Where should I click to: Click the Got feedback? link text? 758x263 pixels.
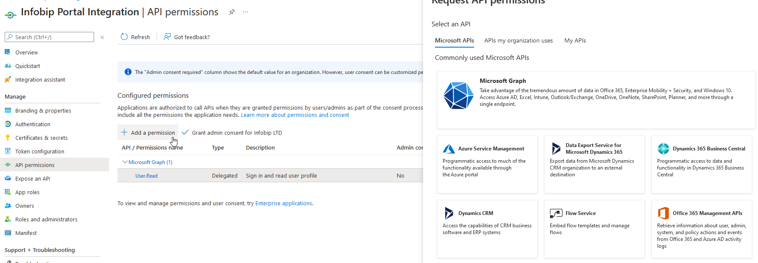[x=192, y=37]
